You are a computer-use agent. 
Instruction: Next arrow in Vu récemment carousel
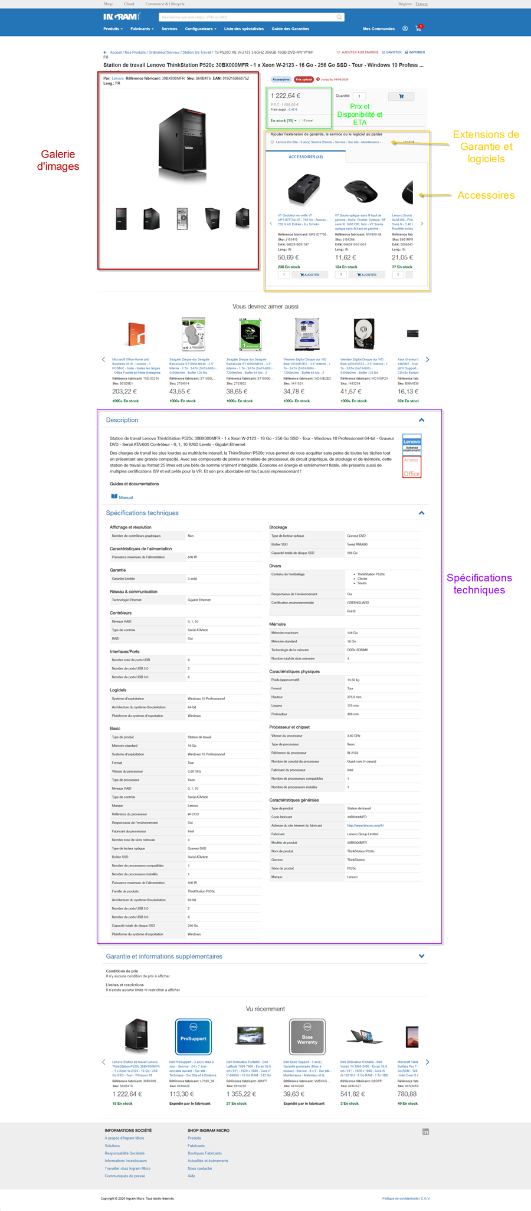(427, 1062)
